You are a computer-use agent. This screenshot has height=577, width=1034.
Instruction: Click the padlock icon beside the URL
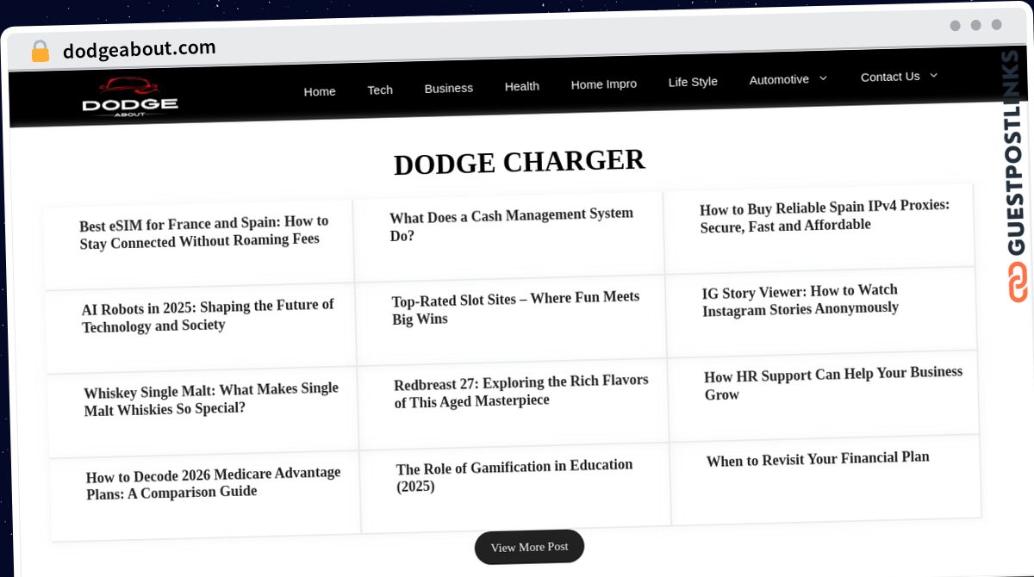pyautogui.click(x=40, y=52)
